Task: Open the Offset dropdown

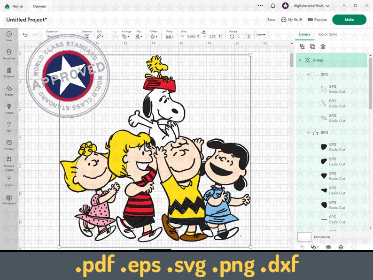Action: point(154,36)
